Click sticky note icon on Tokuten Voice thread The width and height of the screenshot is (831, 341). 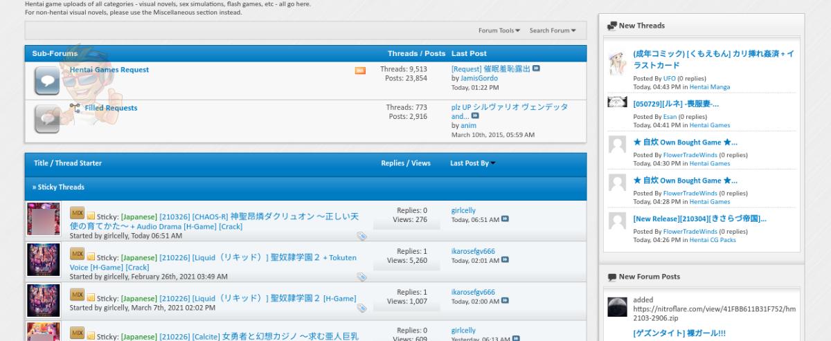click(91, 257)
